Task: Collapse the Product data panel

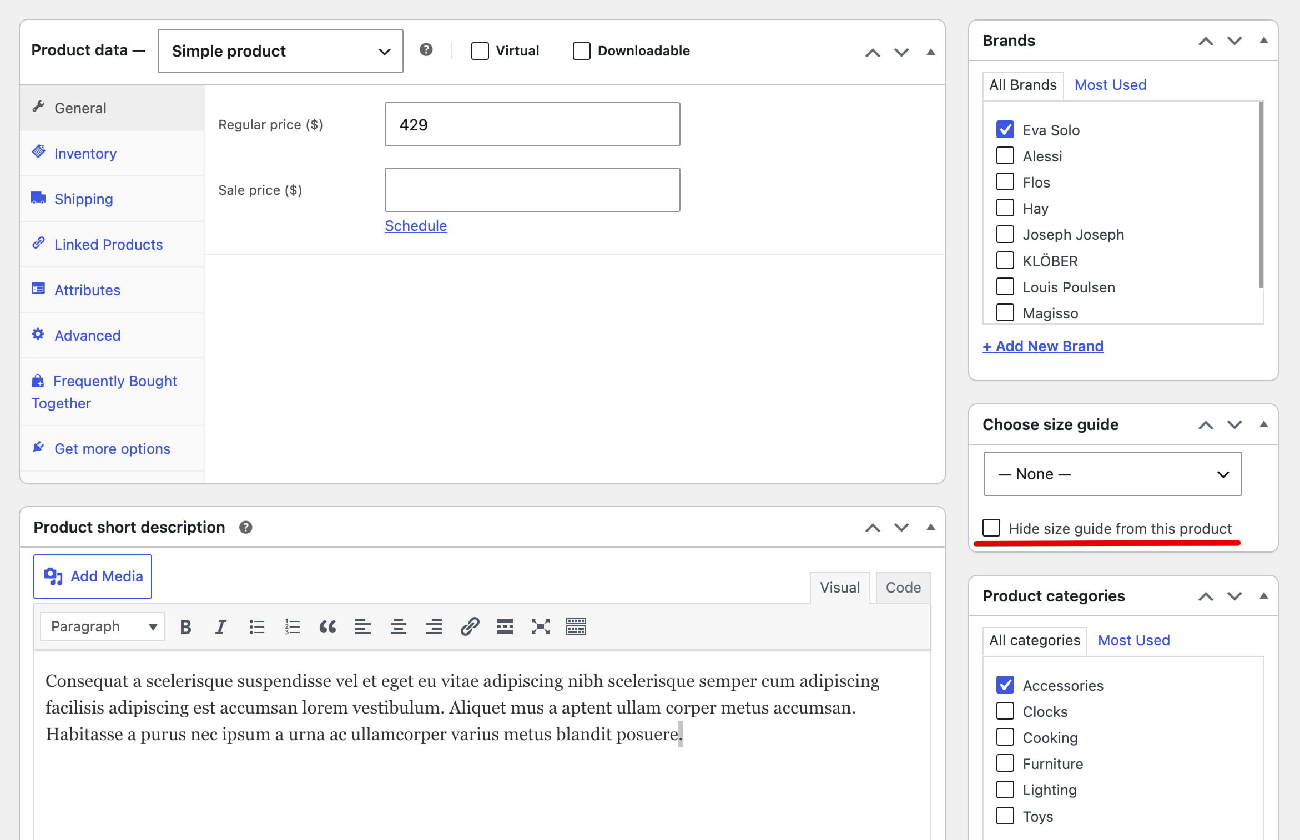Action: [x=931, y=52]
